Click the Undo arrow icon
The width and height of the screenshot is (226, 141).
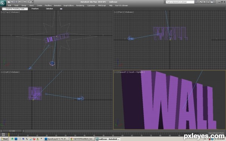(20, 2)
